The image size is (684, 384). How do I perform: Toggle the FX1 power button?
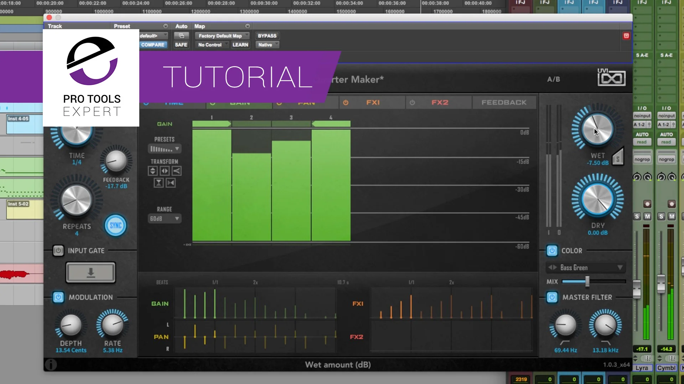pyautogui.click(x=345, y=102)
